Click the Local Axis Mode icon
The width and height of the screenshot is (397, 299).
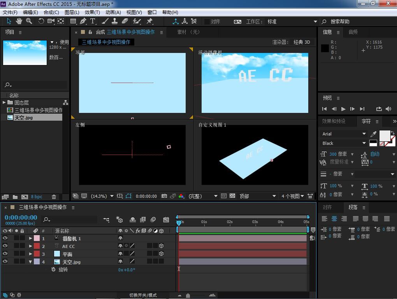(x=176, y=21)
